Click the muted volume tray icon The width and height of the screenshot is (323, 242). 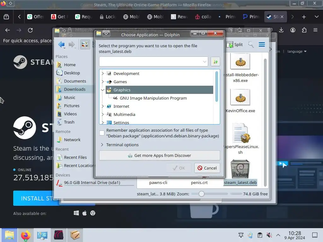269,235
